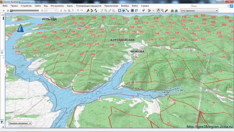Select the magnifier zoom tool
234x132 pixels.
tap(162, 11)
